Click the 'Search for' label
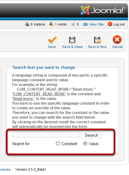This screenshot has height=175, width=129. (x=21, y=144)
